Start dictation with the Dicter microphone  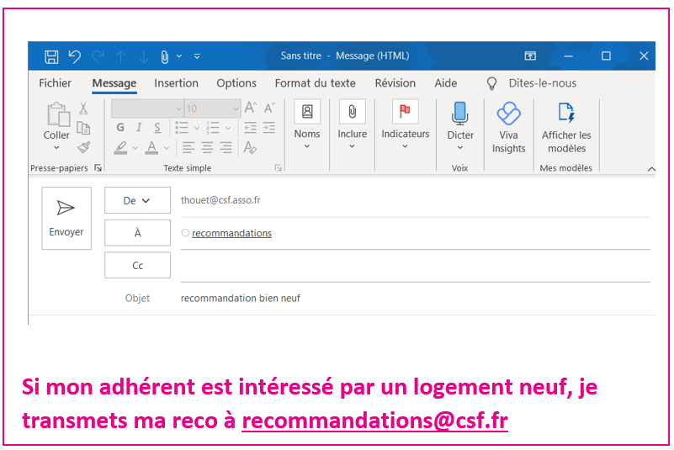click(x=460, y=124)
